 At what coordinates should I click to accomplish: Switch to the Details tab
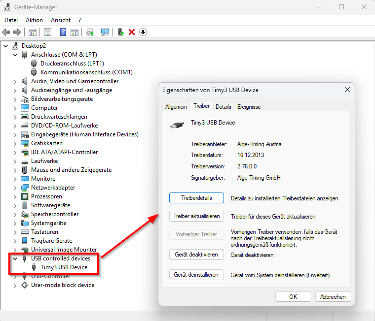coord(223,107)
